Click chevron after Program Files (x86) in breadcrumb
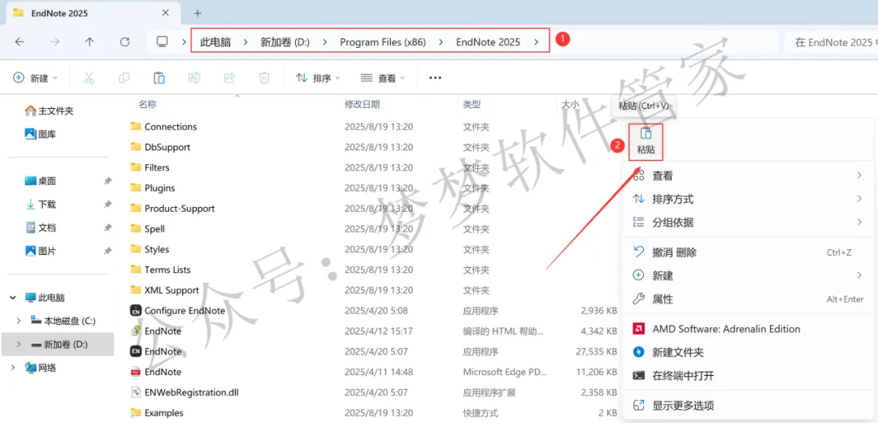878x423 pixels. click(x=441, y=42)
